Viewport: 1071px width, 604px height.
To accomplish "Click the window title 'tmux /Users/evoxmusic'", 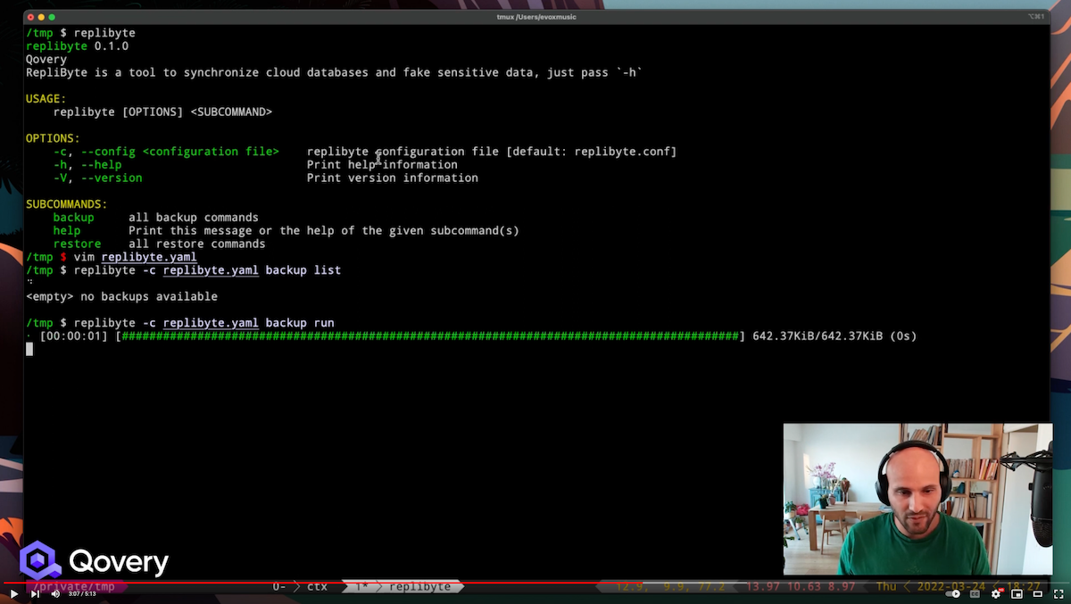I will (x=537, y=17).
